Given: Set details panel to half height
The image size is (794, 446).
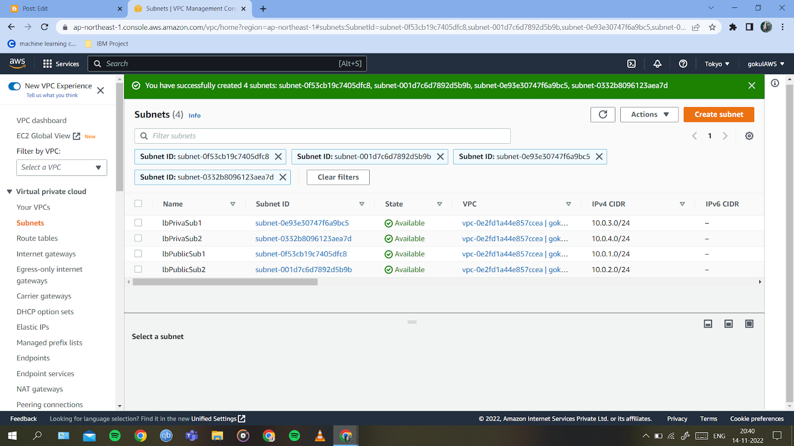Looking at the screenshot, I should (x=728, y=324).
